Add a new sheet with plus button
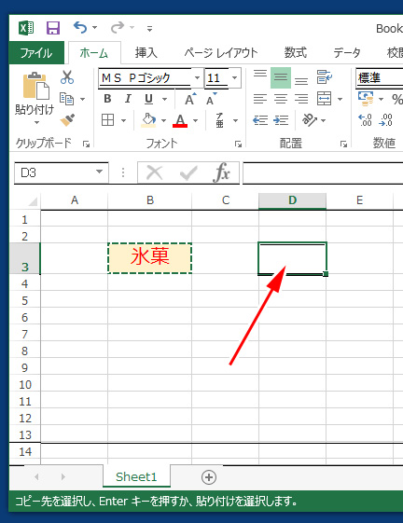This screenshot has width=403, height=523. pyautogui.click(x=209, y=477)
